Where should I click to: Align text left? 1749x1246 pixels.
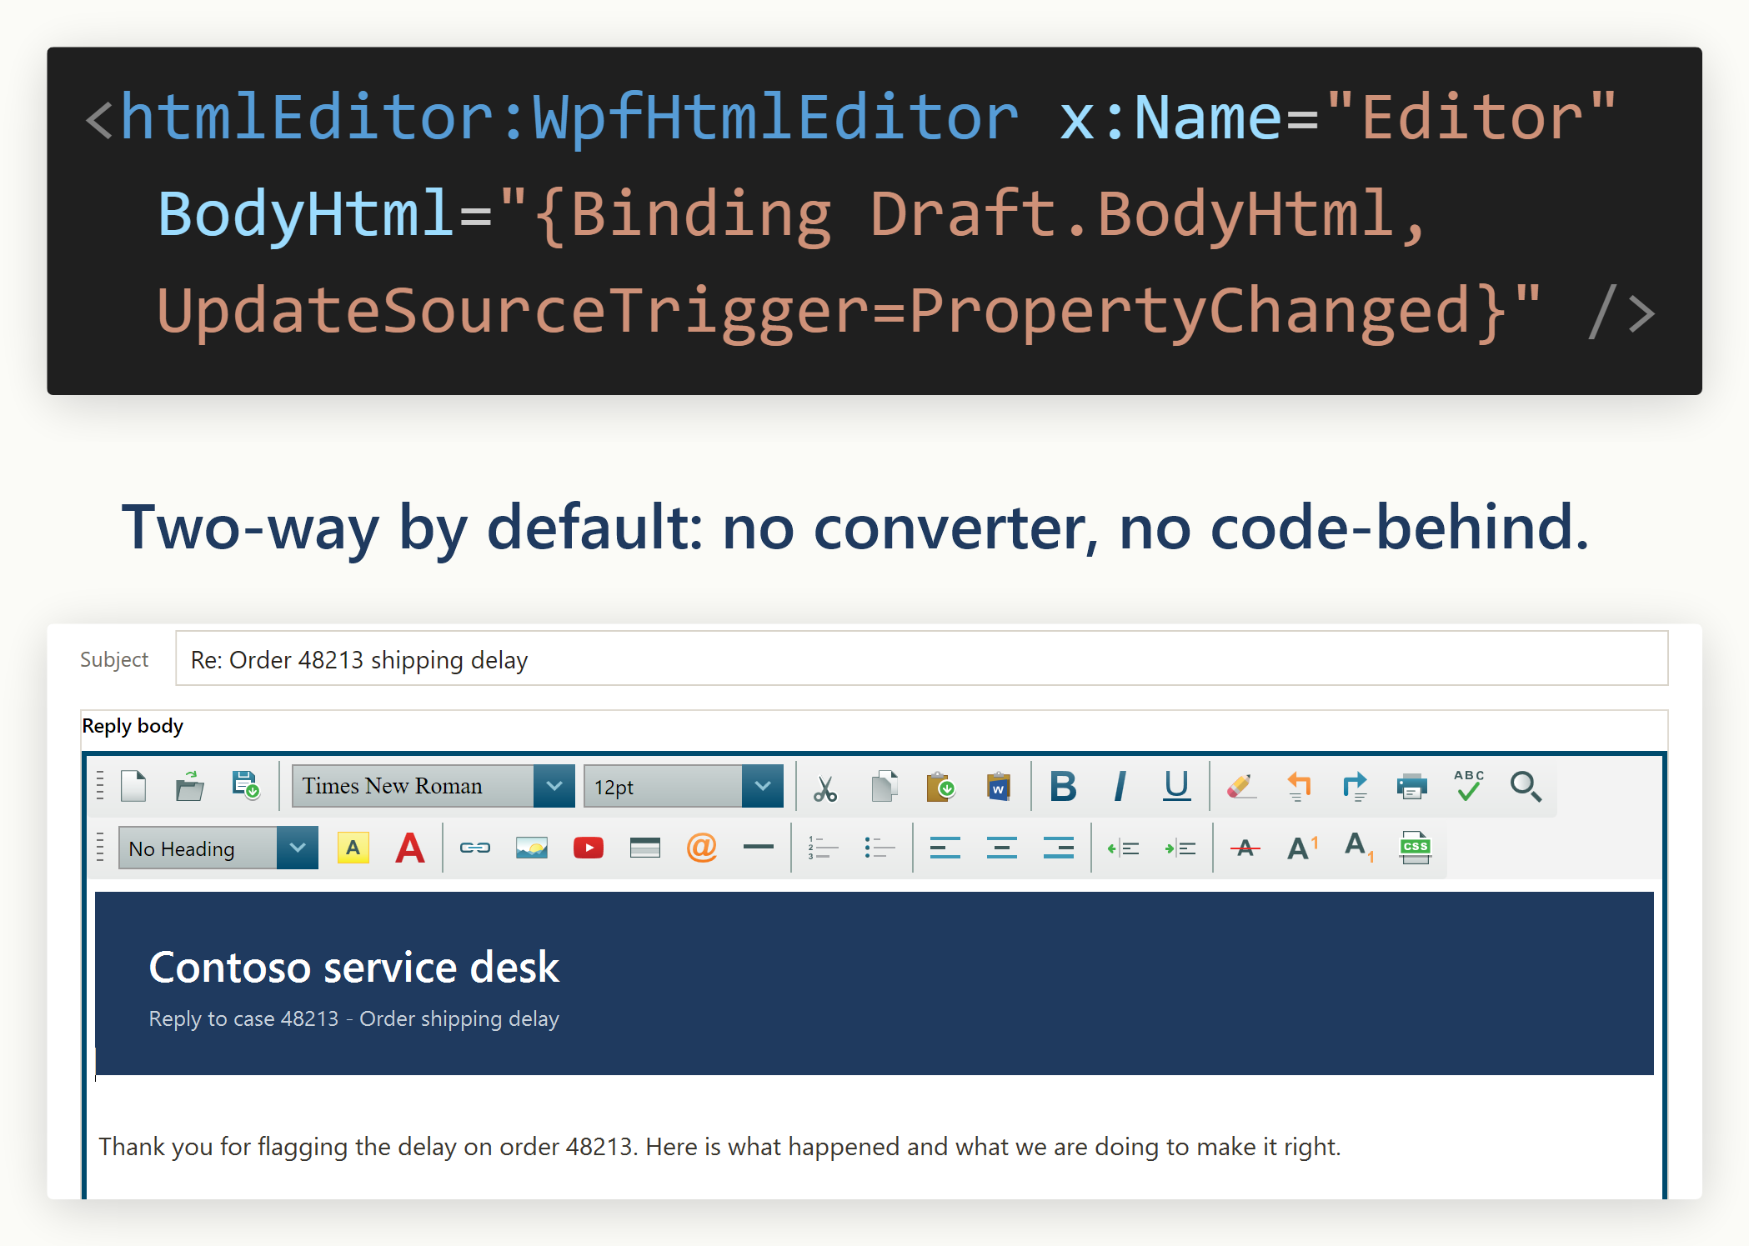pyautogui.click(x=945, y=848)
